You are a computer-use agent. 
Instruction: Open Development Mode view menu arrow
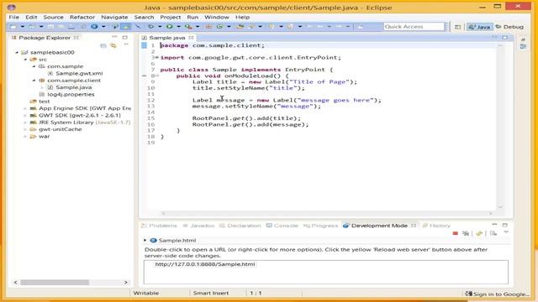[x=506, y=232]
